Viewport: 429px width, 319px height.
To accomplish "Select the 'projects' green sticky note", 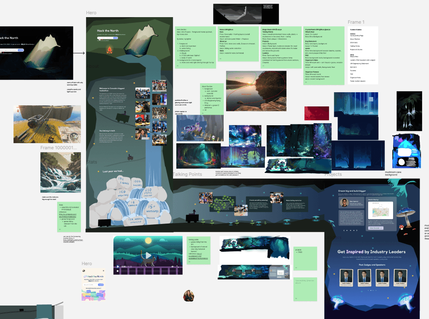I will (x=305, y=259).
